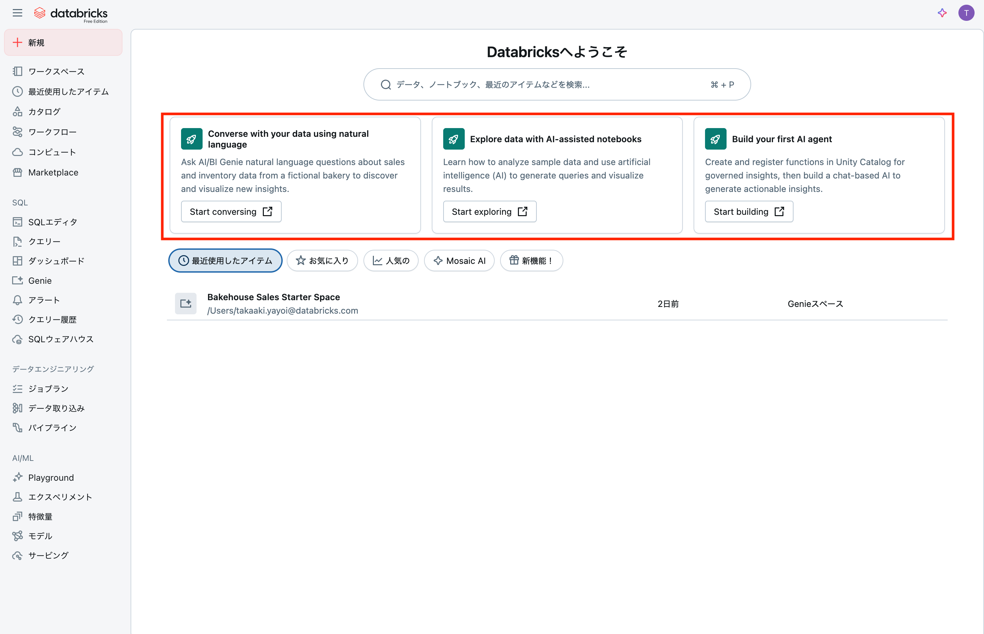
Task: Click the SQLウェアハウス icon
Action: [17, 339]
